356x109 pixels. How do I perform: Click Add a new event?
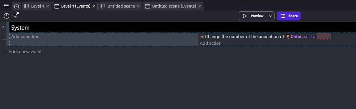[25, 51]
